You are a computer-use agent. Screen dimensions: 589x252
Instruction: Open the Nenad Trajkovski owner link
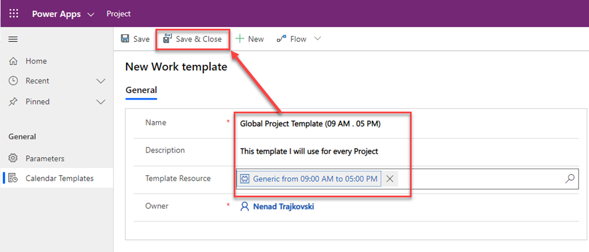(x=284, y=206)
